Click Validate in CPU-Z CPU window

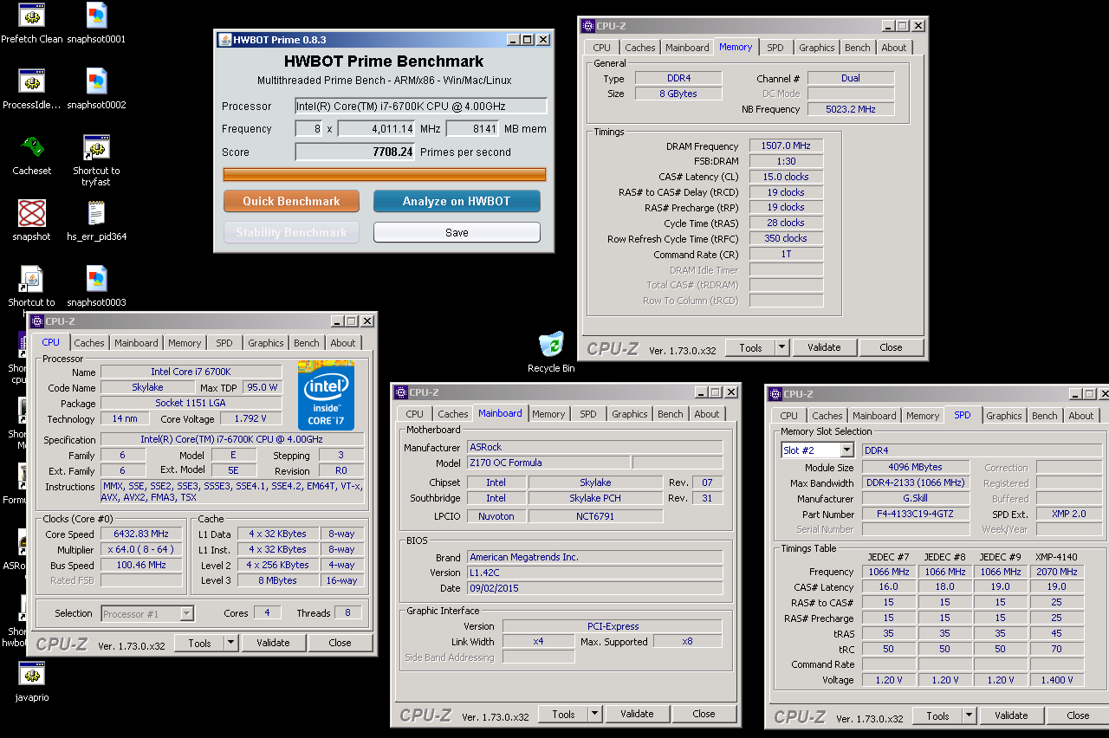pyautogui.click(x=273, y=643)
